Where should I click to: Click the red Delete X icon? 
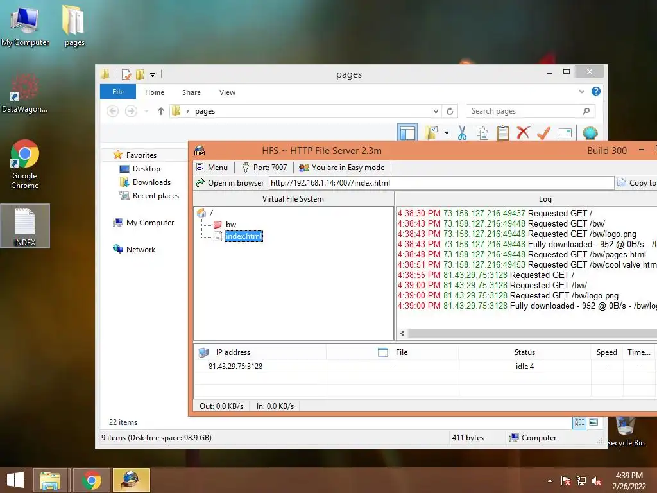(523, 133)
